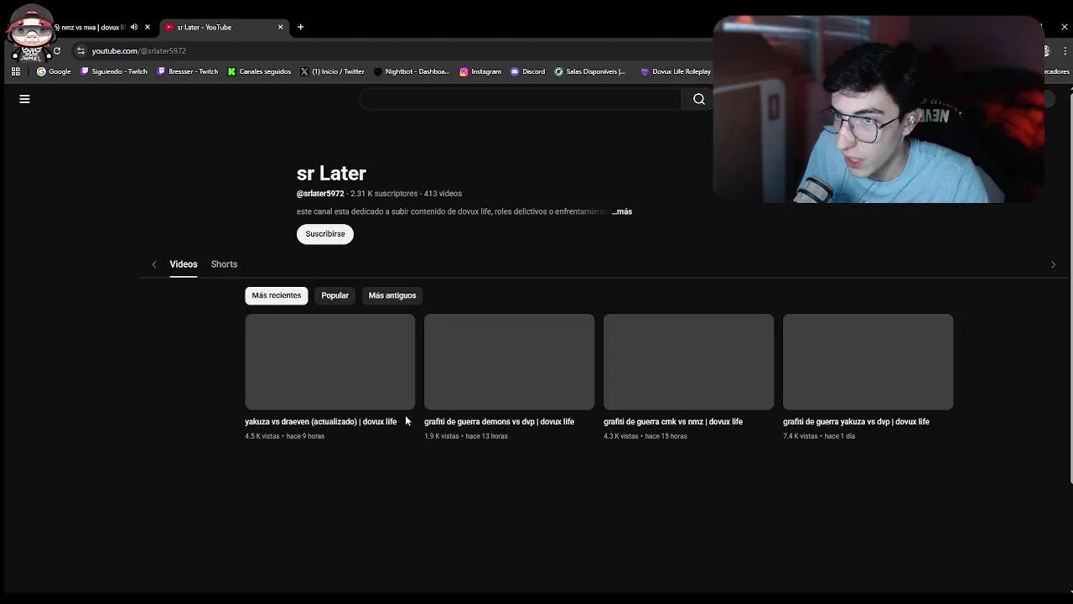Switch to the Shorts channel tab
The height and width of the screenshot is (604, 1073).
pos(224,264)
